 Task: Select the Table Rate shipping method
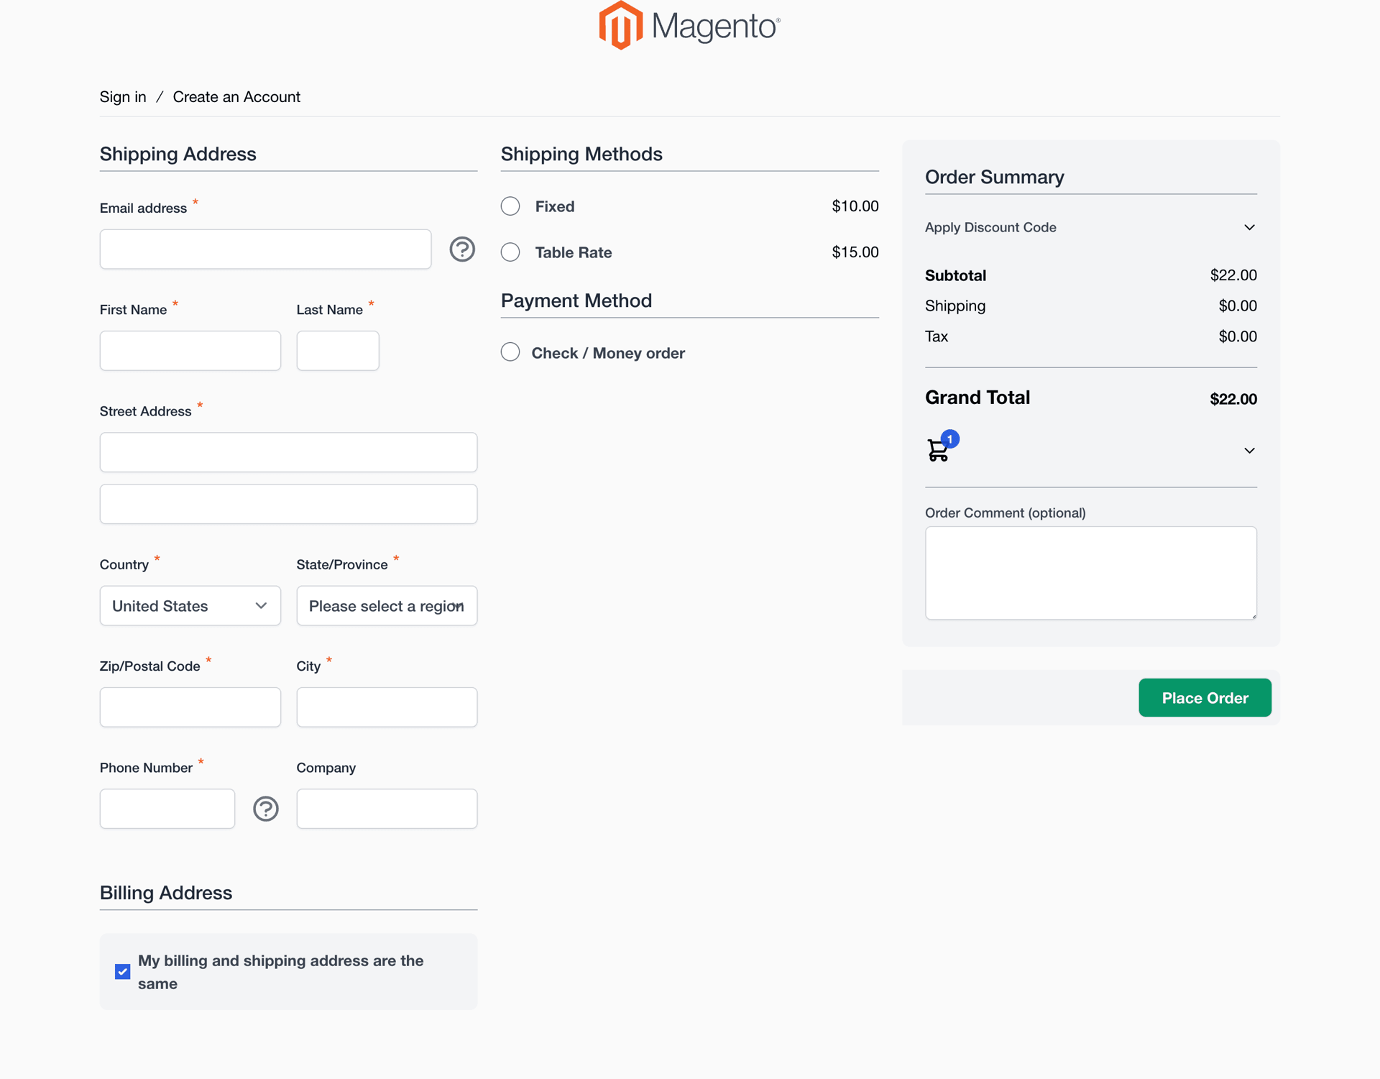pyautogui.click(x=510, y=252)
